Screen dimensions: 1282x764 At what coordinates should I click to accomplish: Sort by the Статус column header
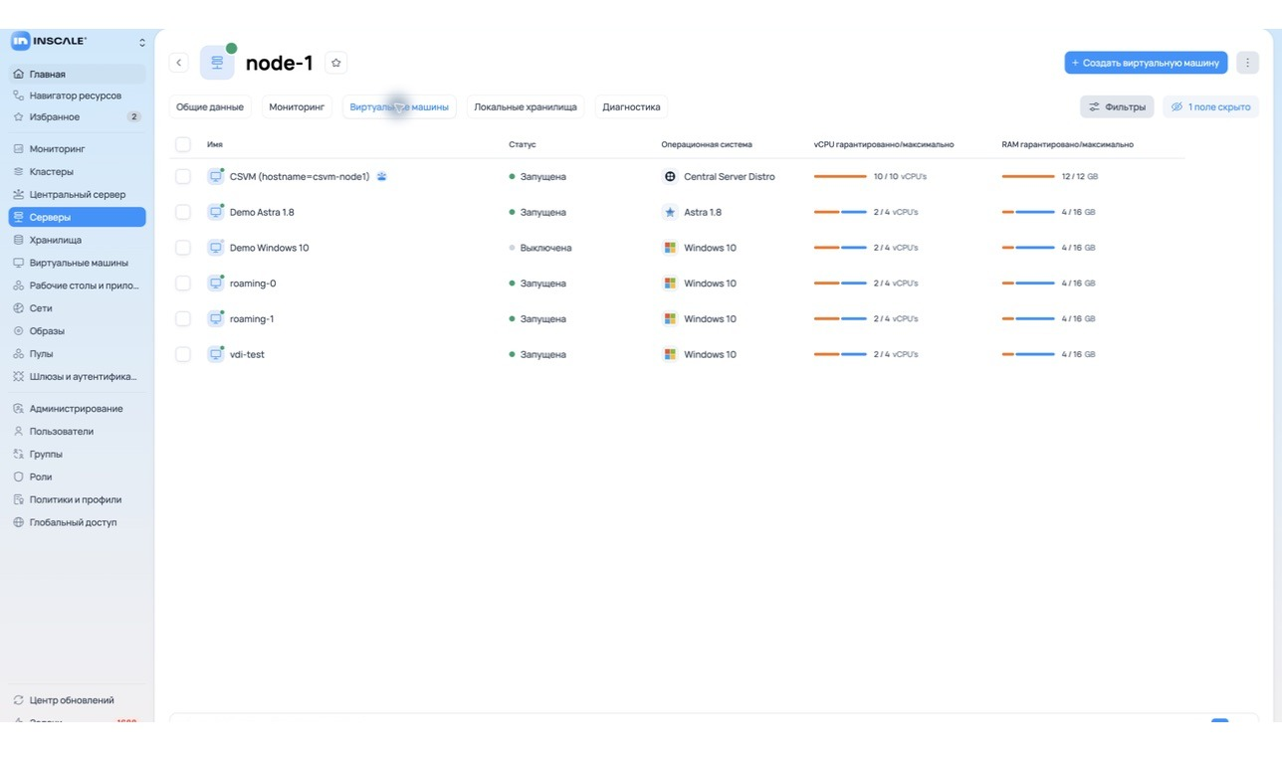523,144
